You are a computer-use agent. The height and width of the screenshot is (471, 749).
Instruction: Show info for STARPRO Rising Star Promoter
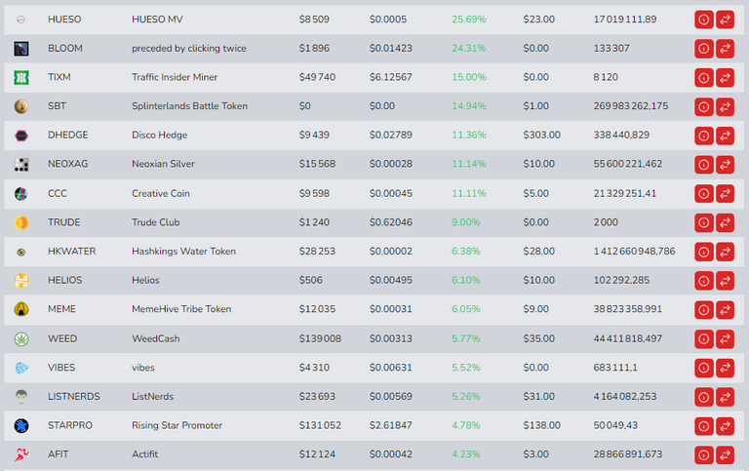tap(703, 425)
